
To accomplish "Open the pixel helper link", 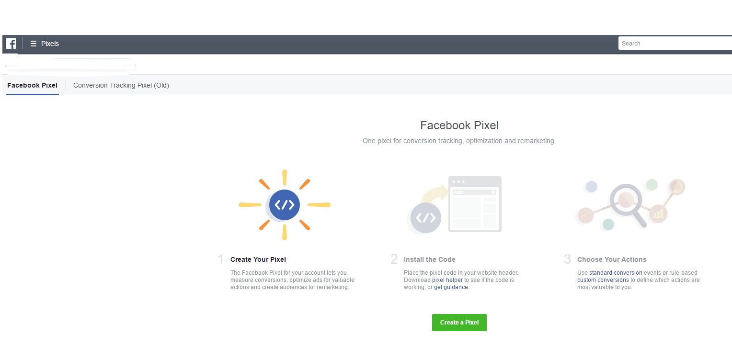I will (x=447, y=280).
